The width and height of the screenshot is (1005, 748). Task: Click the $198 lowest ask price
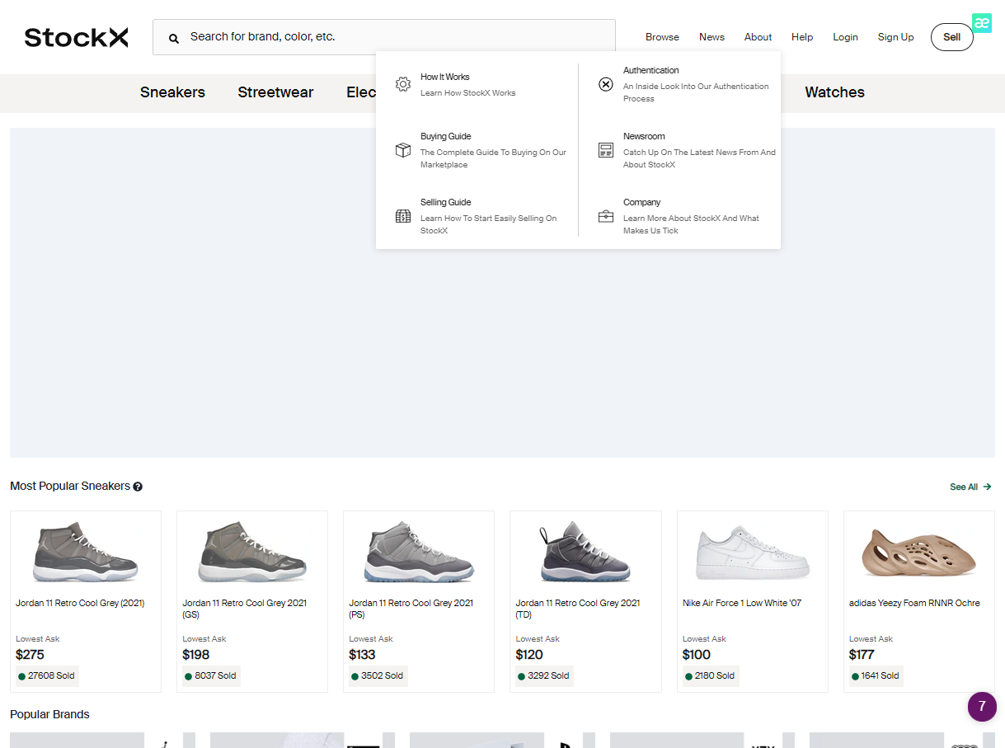[x=196, y=655]
